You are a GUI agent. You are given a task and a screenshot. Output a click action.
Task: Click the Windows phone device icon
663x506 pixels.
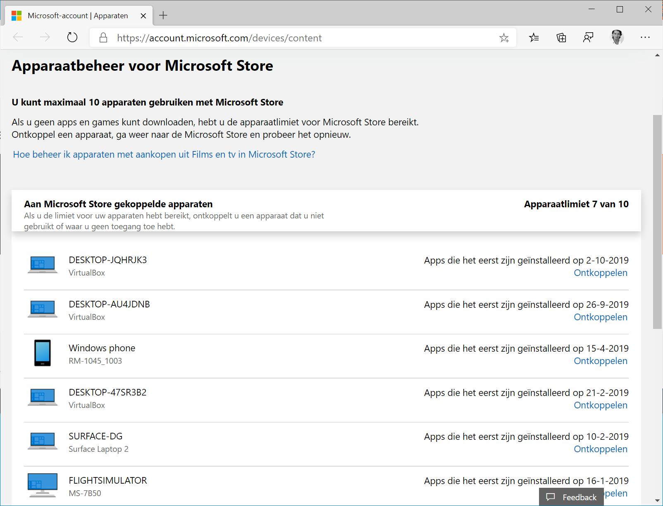(42, 353)
